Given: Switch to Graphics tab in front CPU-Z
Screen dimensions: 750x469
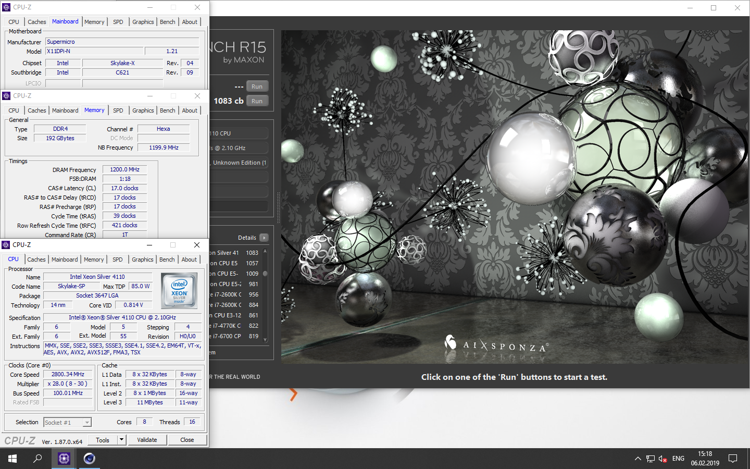Looking at the screenshot, I should click(x=143, y=260).
